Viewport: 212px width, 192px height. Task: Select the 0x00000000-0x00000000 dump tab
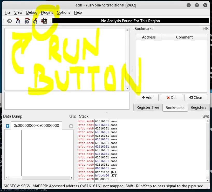(36, 126)
